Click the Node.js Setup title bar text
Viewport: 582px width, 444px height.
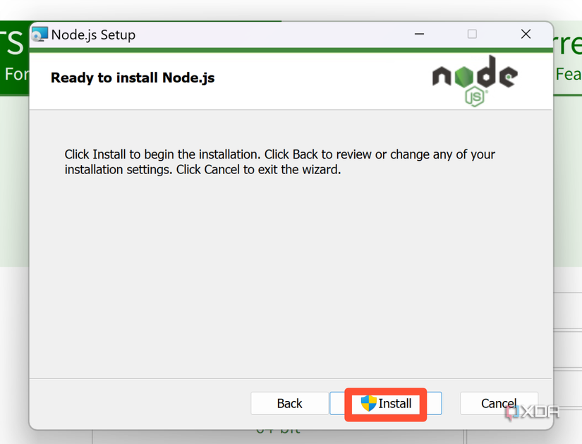(x=93, y=35)
